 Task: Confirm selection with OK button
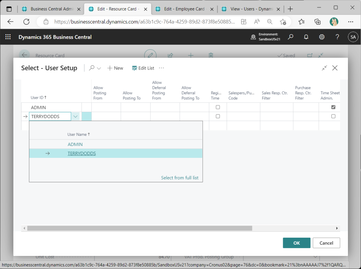point(296,243)
